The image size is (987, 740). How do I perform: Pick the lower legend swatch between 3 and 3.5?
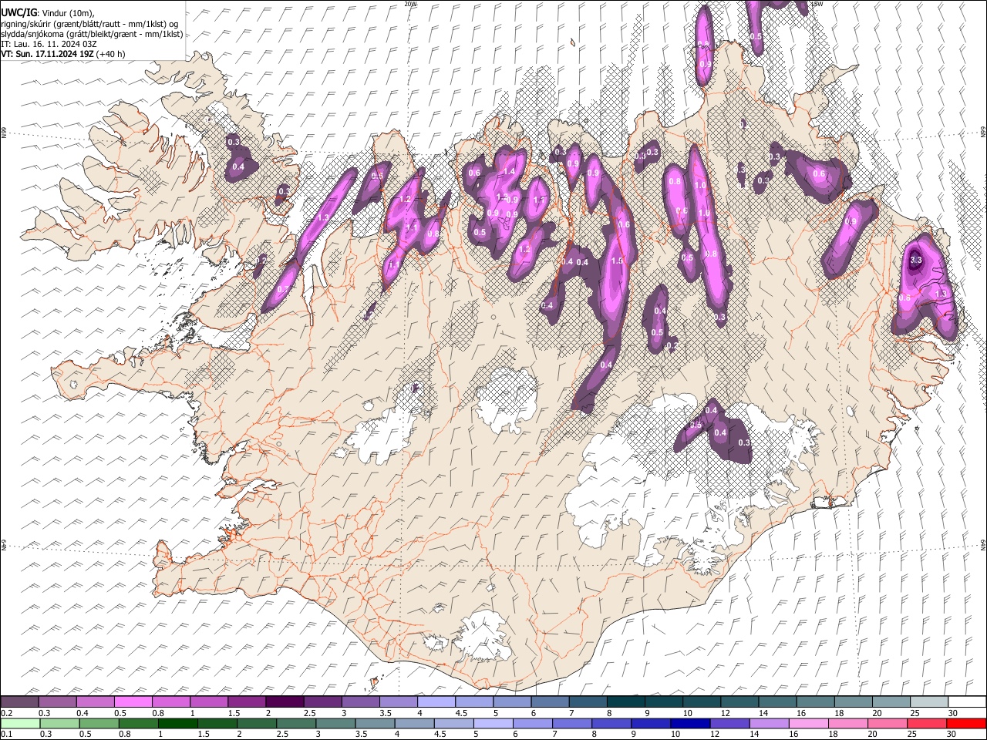tap(335, 724)
